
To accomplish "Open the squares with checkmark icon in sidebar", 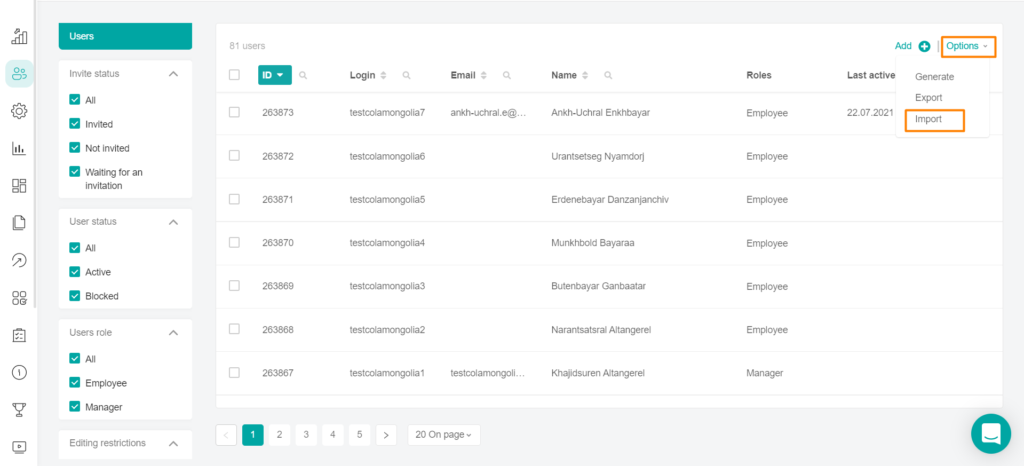I will [19, 298].
